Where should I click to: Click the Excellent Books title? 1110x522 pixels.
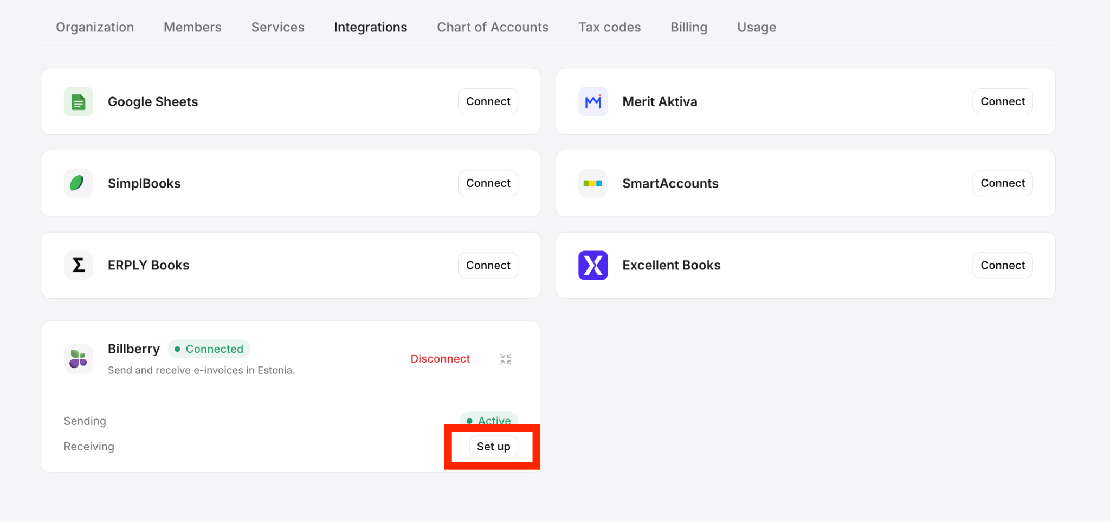[672, 265]
